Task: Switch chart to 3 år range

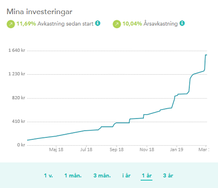Action: coord(168,175)
